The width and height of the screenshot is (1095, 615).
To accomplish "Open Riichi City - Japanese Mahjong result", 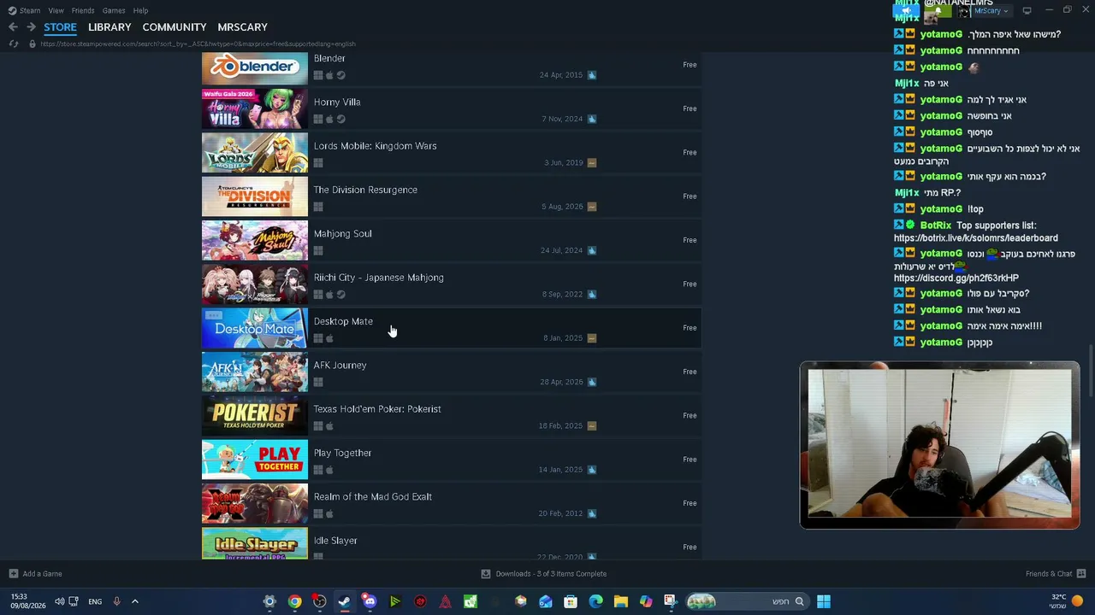I will [452, 285].
